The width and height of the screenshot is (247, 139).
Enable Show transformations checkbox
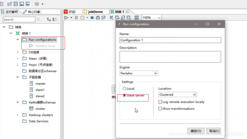160,109
